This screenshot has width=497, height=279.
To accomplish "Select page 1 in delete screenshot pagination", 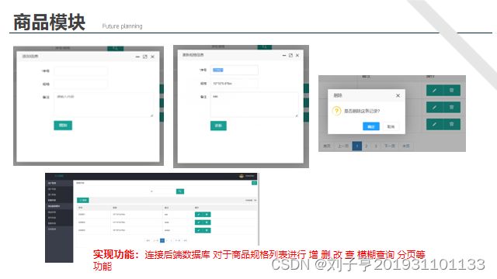I will point(357,146).
